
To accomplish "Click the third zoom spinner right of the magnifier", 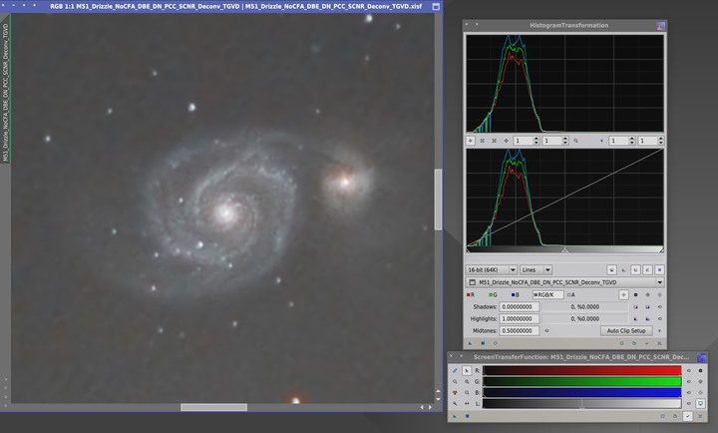I will coord(621,141).
